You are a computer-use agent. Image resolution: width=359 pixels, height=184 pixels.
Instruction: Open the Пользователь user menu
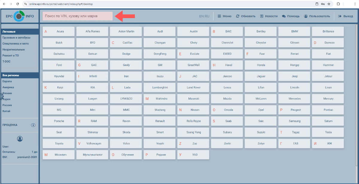pyautogui.click(x=317, y=16)
